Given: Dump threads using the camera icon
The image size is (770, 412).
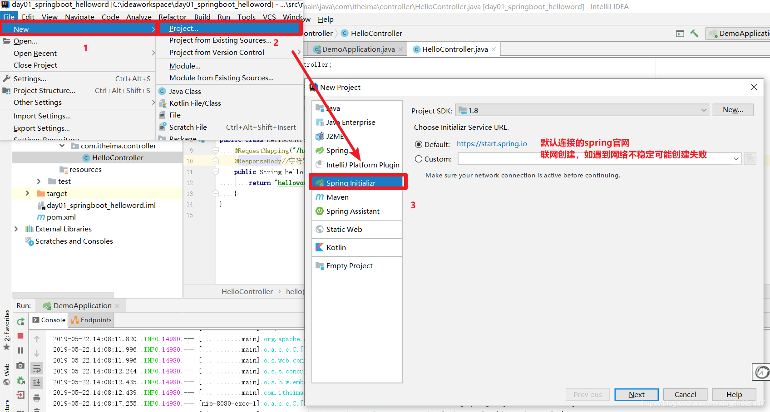Looking at the screenshot, I should click(20, 365).
